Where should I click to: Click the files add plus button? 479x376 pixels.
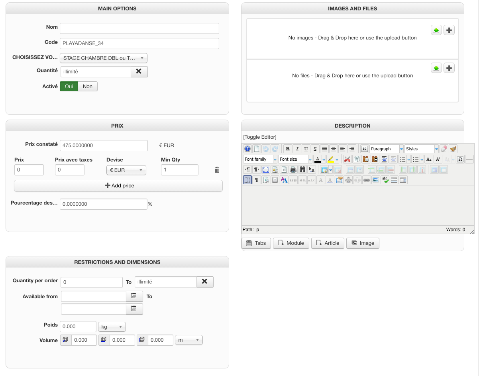(449, 68)
